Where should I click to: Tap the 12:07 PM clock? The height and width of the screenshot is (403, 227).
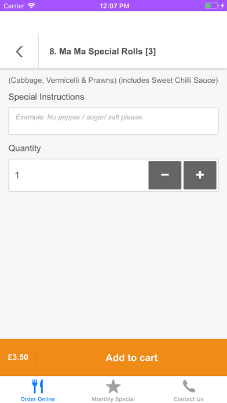[x=115, y=6]
